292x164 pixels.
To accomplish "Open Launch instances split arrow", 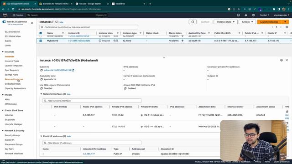I will [285, 22].
